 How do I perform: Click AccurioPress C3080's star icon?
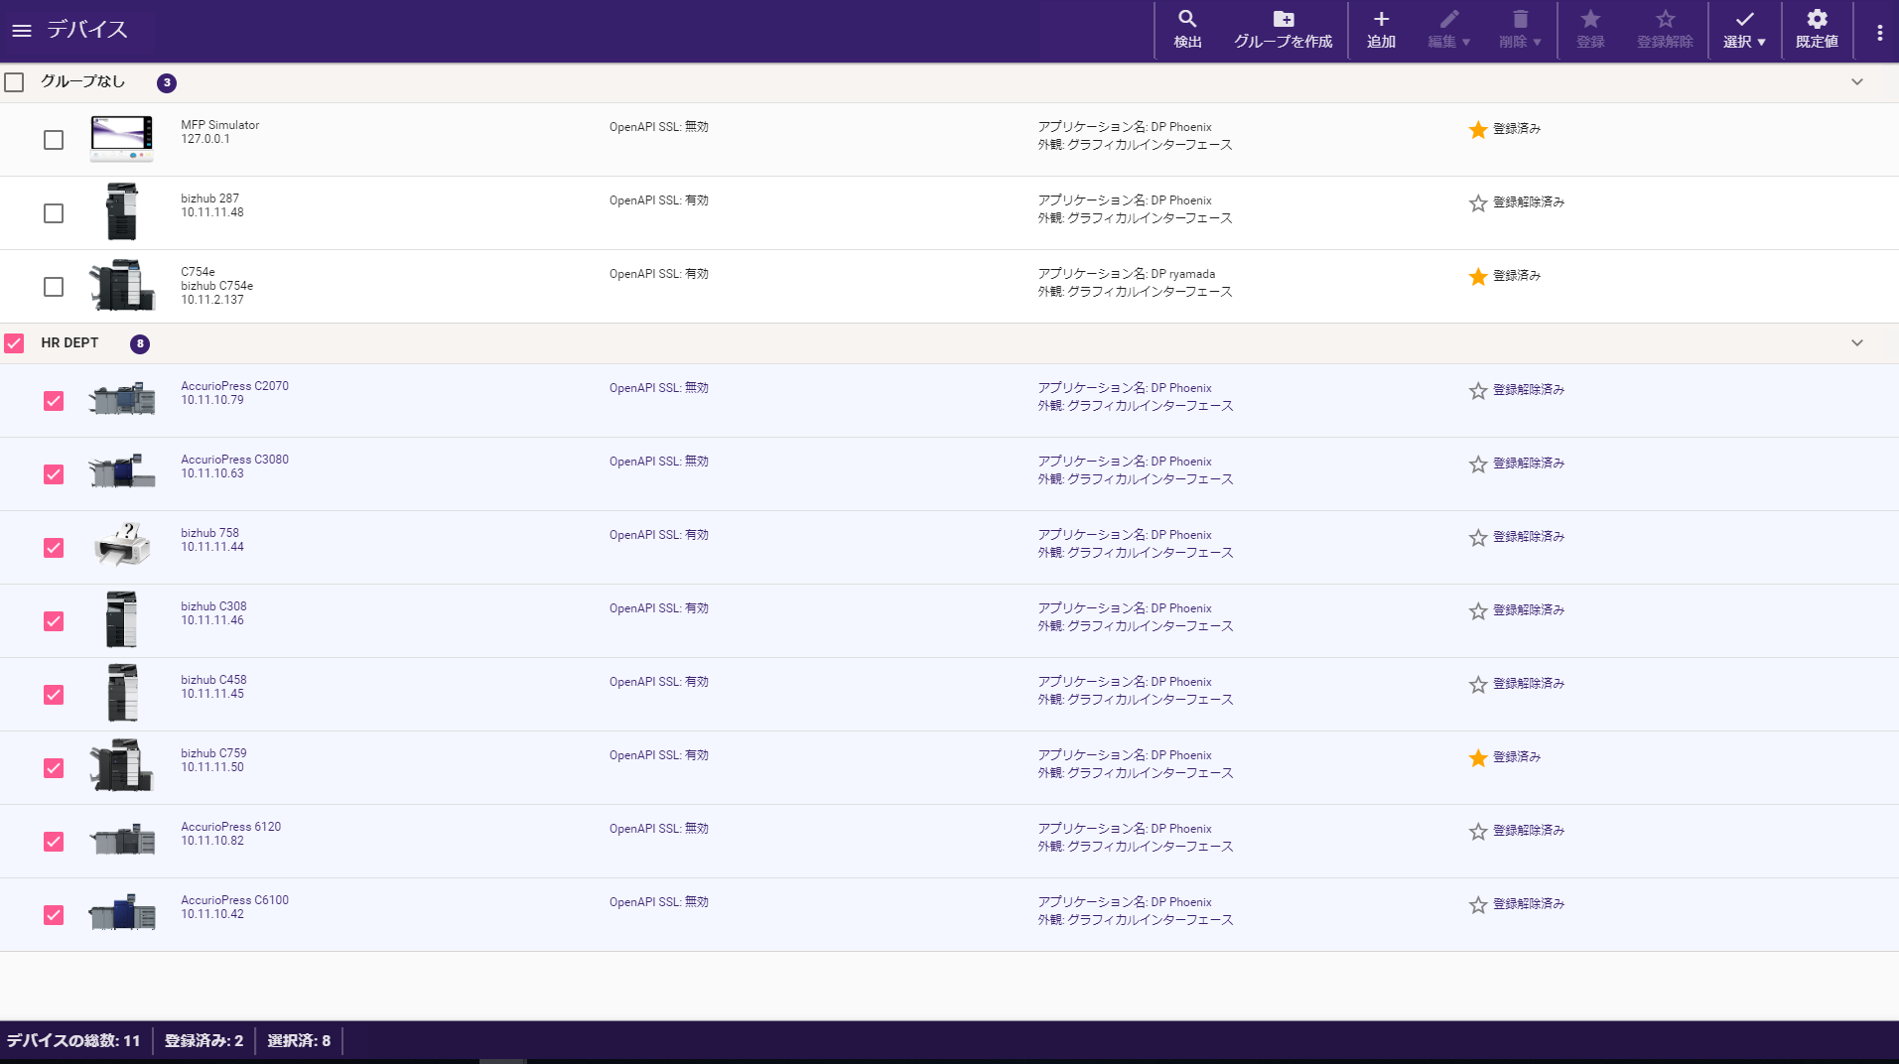[1478, 464]
